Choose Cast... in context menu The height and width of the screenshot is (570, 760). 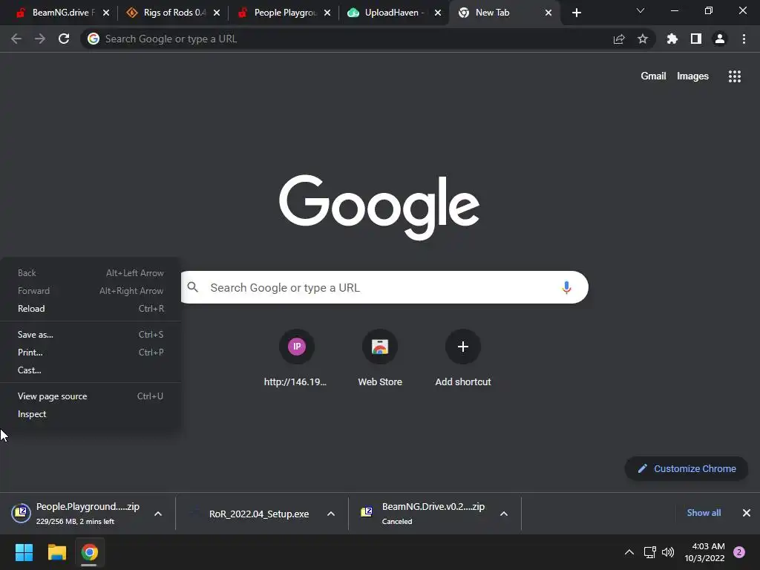pos(91,370)
